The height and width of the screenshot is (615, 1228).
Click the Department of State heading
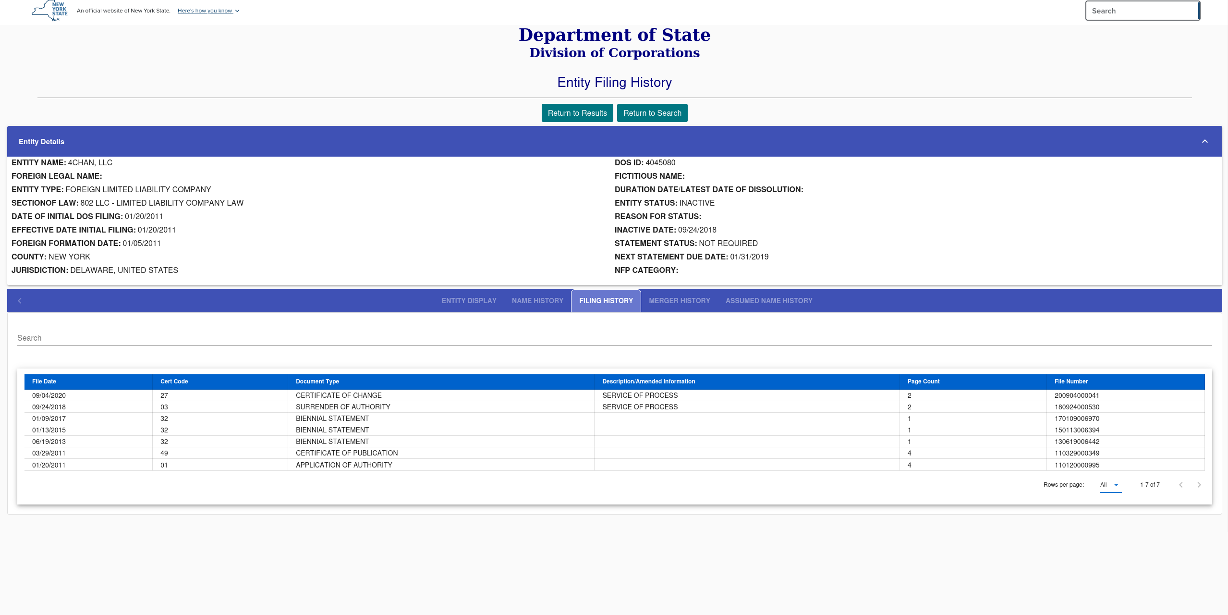614,35
